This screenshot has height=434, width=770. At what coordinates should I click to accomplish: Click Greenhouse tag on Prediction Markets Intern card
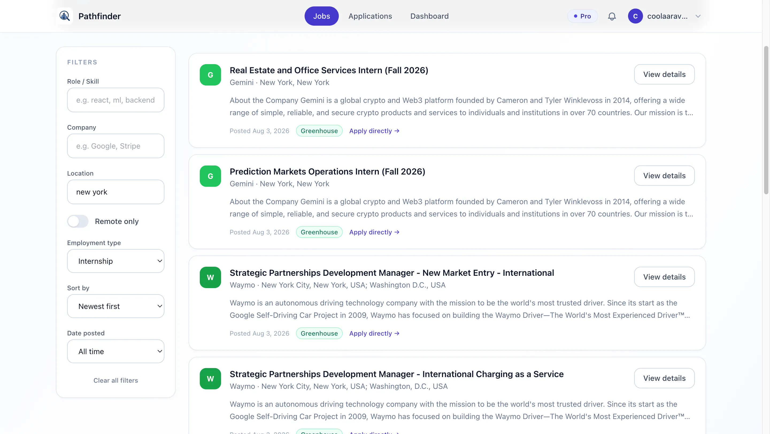319,232
